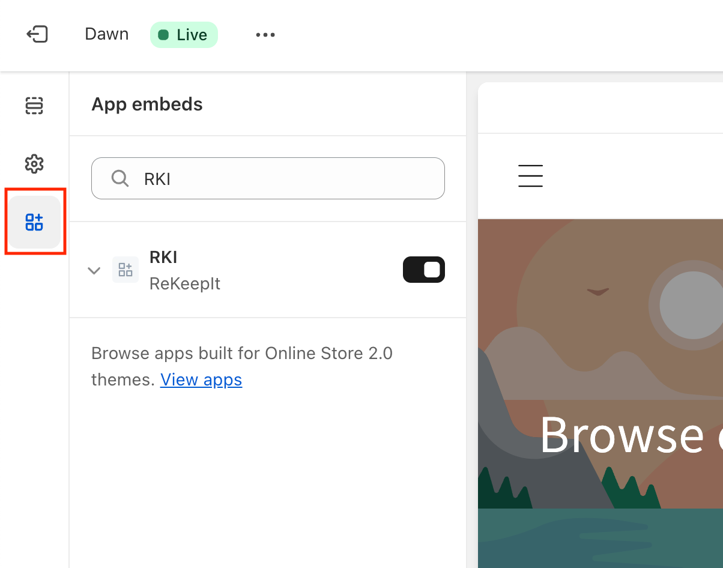Click the ReKeepIt subtitle text
This screenshot has width=723, height=568.
point(184,283)
